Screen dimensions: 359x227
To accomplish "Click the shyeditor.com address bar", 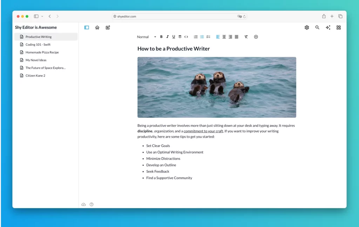I will (x=175, y=17).
